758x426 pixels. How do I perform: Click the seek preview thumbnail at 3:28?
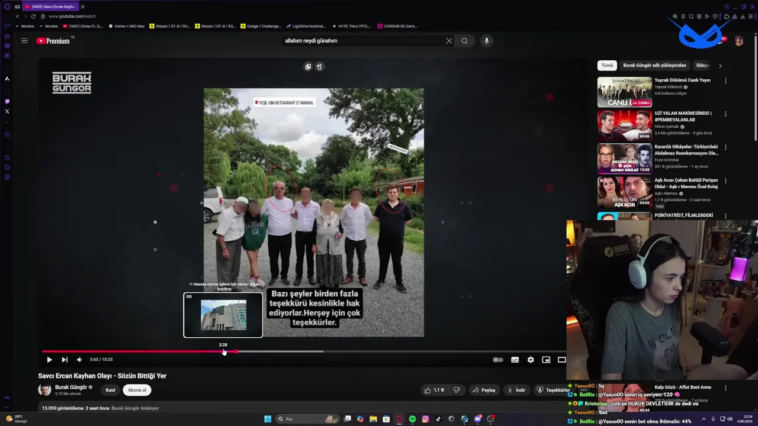tap(223, 315)
